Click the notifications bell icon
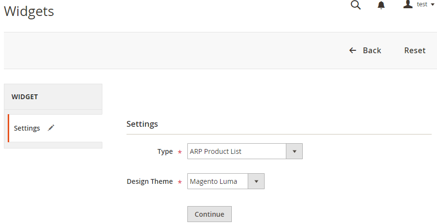 click(381, 5)
